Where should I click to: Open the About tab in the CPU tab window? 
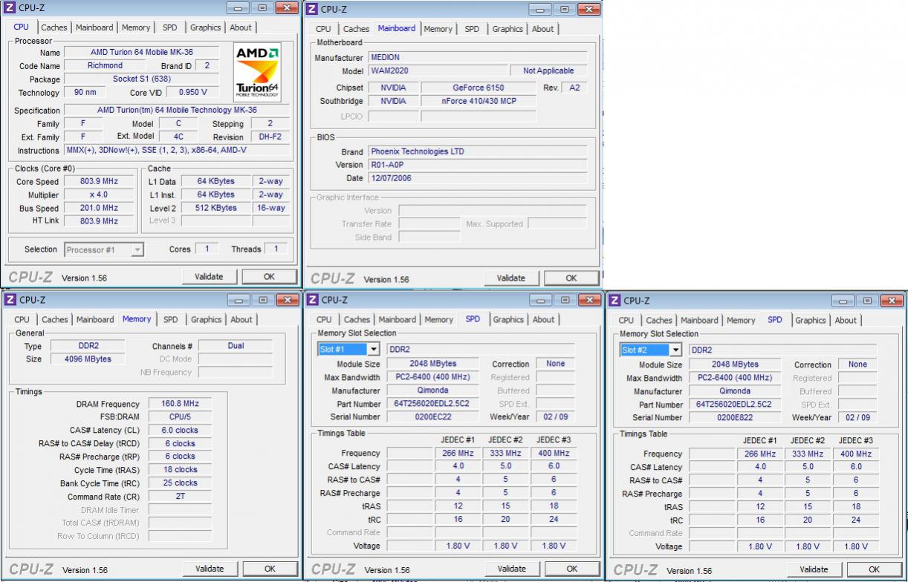coord(241,27)
